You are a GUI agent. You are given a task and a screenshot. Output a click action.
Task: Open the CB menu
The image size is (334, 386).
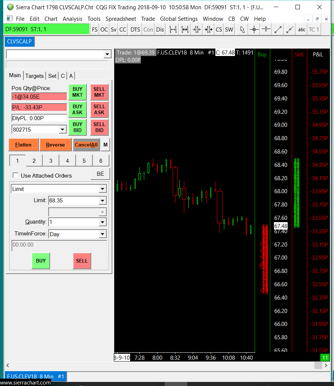pos(231,19)
